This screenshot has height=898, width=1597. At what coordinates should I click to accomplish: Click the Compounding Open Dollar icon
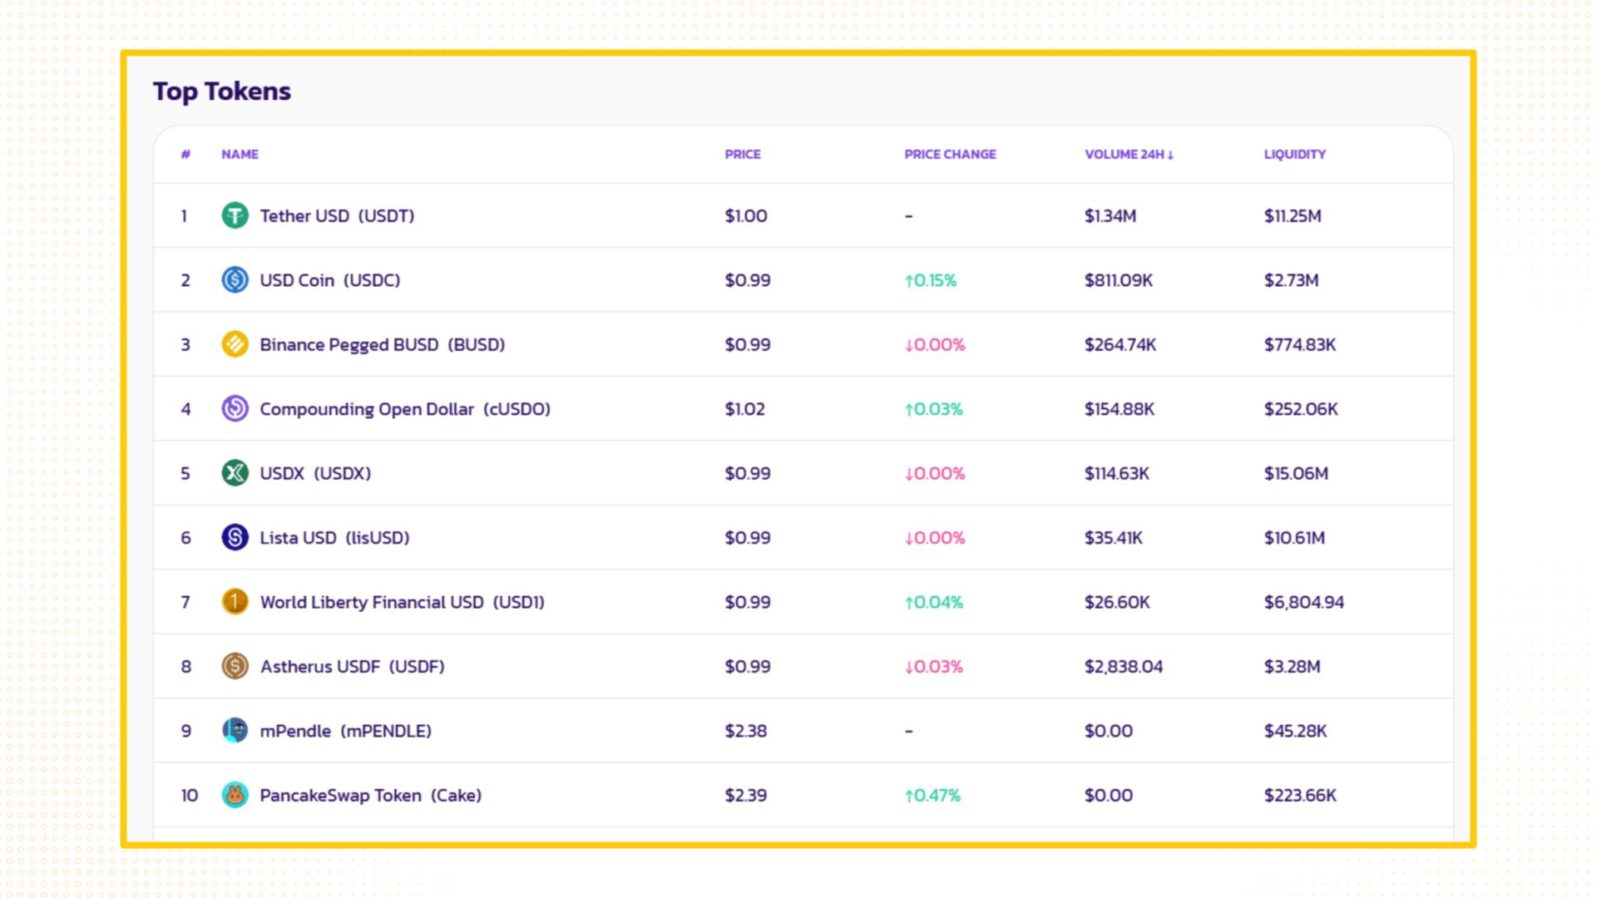[235, 409]
